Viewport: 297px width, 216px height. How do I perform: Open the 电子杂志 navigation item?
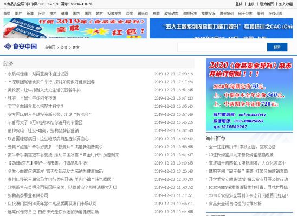tap(245, 14)
